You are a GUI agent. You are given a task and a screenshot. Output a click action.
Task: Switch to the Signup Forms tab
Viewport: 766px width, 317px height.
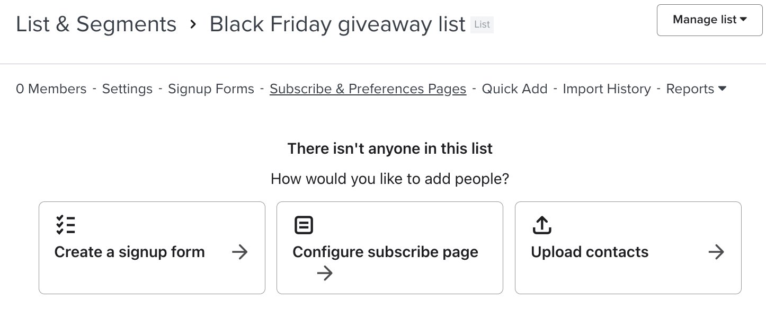(x=211, y=89)
